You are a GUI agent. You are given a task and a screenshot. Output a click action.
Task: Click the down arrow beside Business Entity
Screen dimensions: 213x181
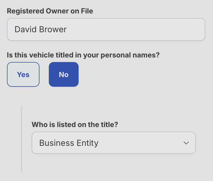pyautogui.click(x=186, y=143)
